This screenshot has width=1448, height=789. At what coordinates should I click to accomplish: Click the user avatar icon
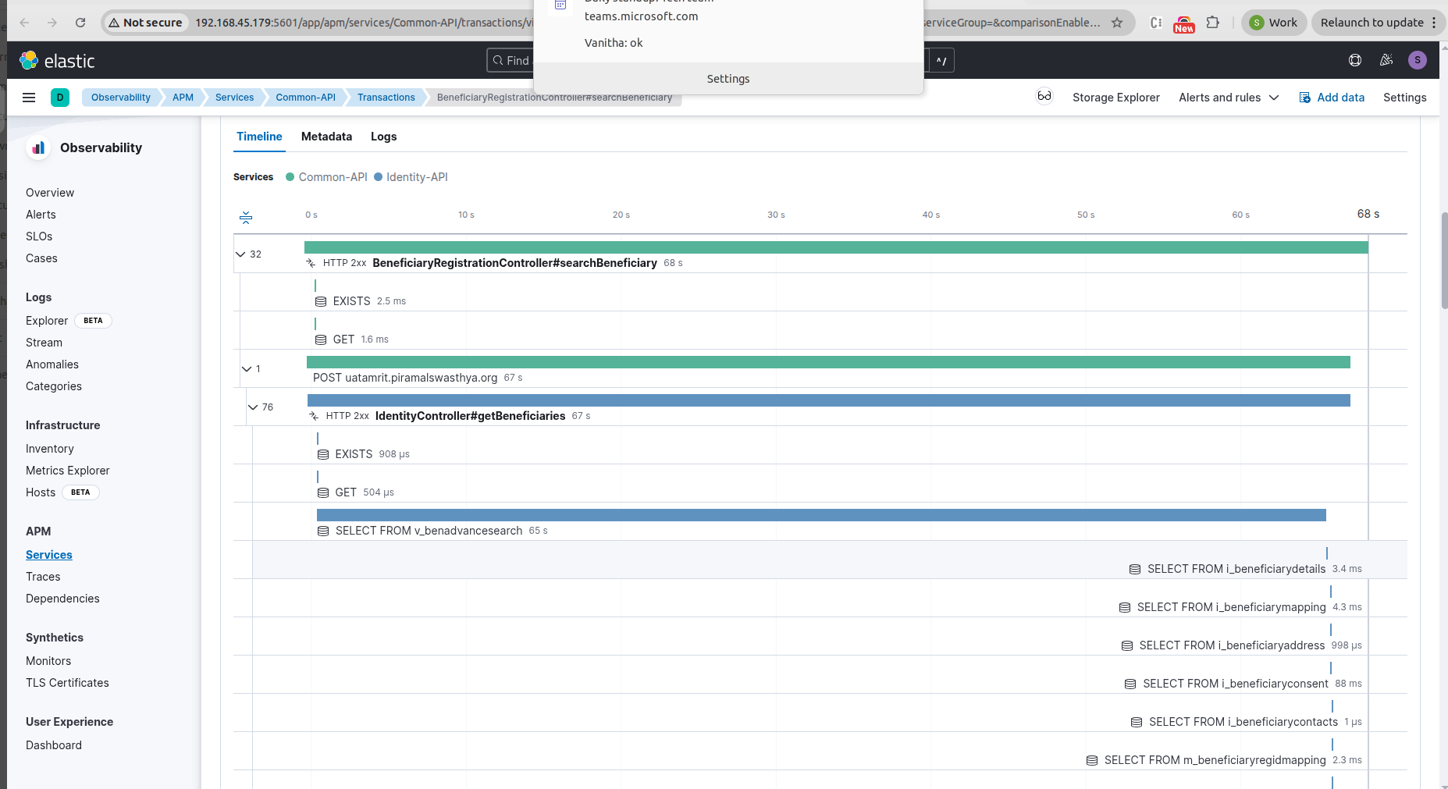pyautogui.click(x=1418, y=60)
